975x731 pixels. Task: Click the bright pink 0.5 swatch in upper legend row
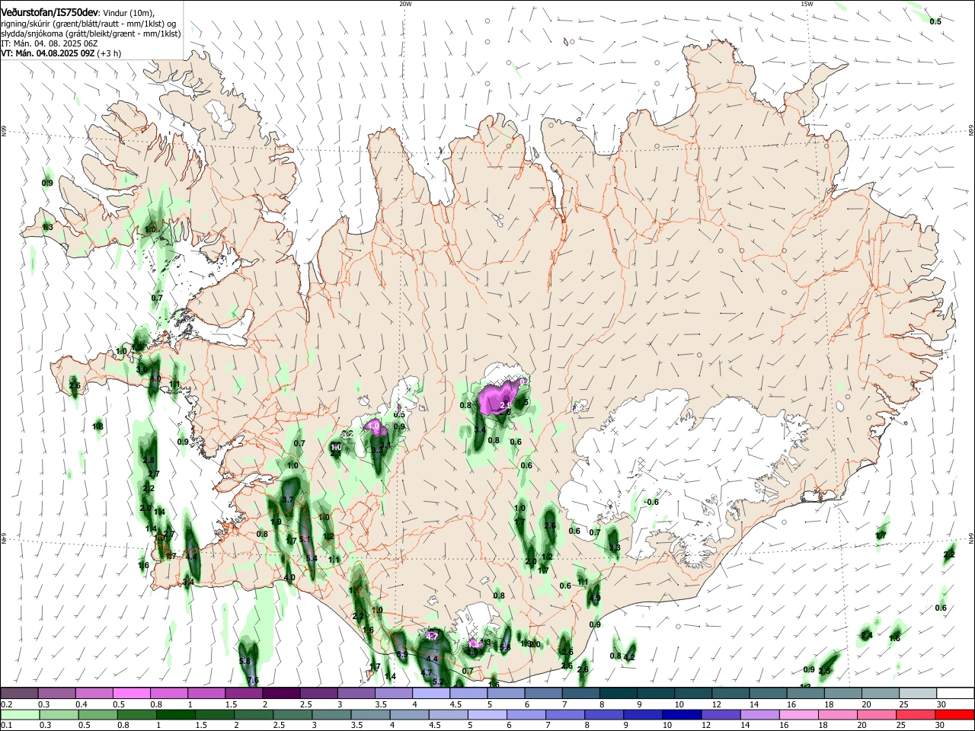[131, 693]
